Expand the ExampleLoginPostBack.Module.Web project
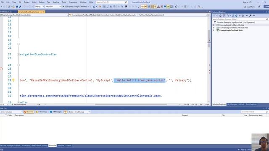Image resolution: width=269 pixels, height=151 pixels. pos(214,28)
